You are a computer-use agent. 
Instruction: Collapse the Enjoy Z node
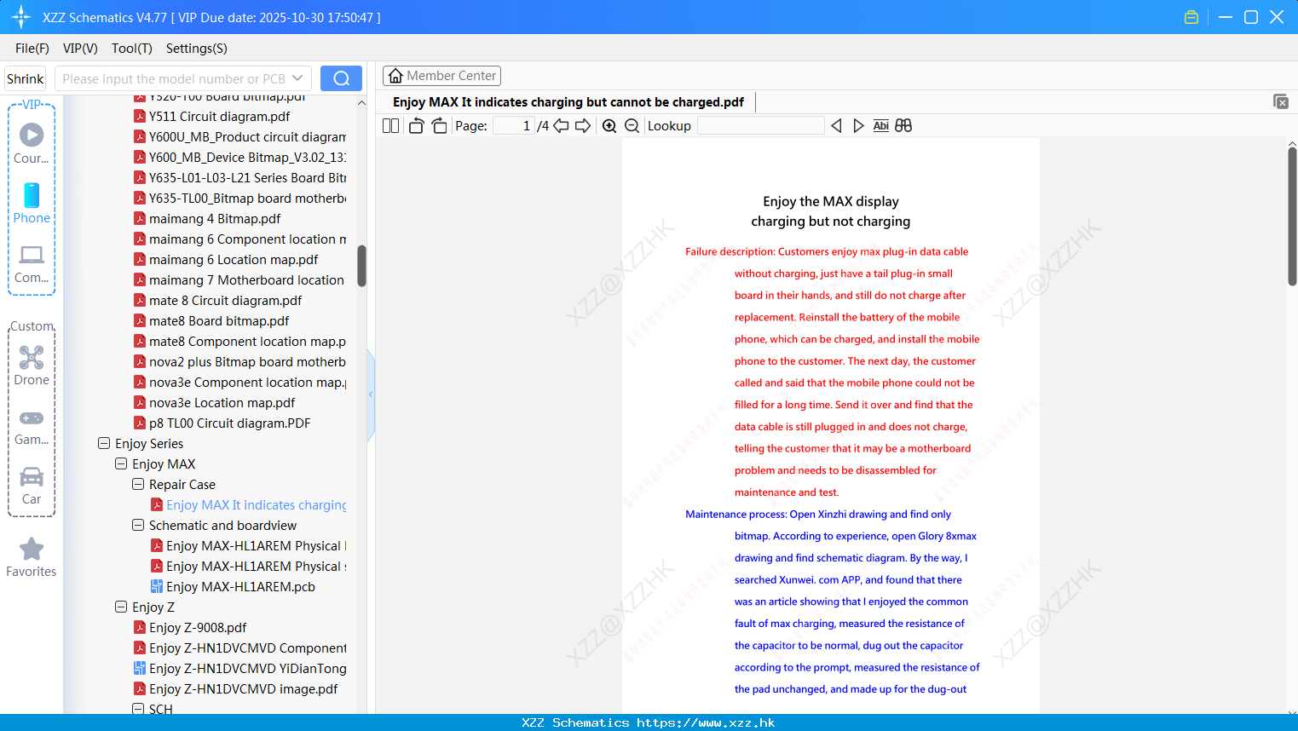coord(121,607)
